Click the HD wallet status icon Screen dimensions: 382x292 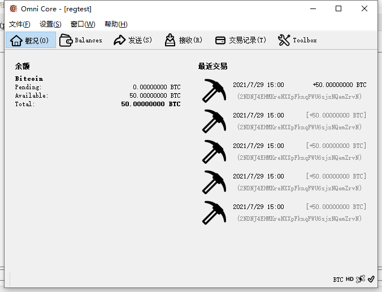(x=350, y=279)
